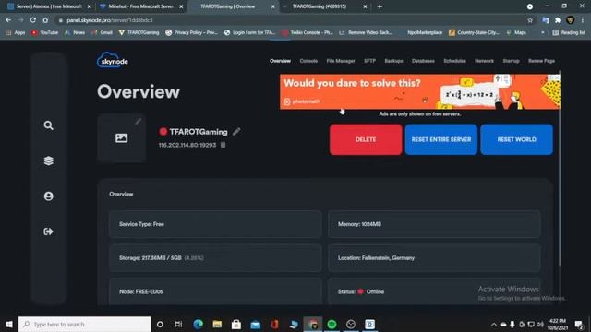The width and height of the screenshot is (591, 332).
Task: Reload the page with refresh icon
Action: point(33,20)
